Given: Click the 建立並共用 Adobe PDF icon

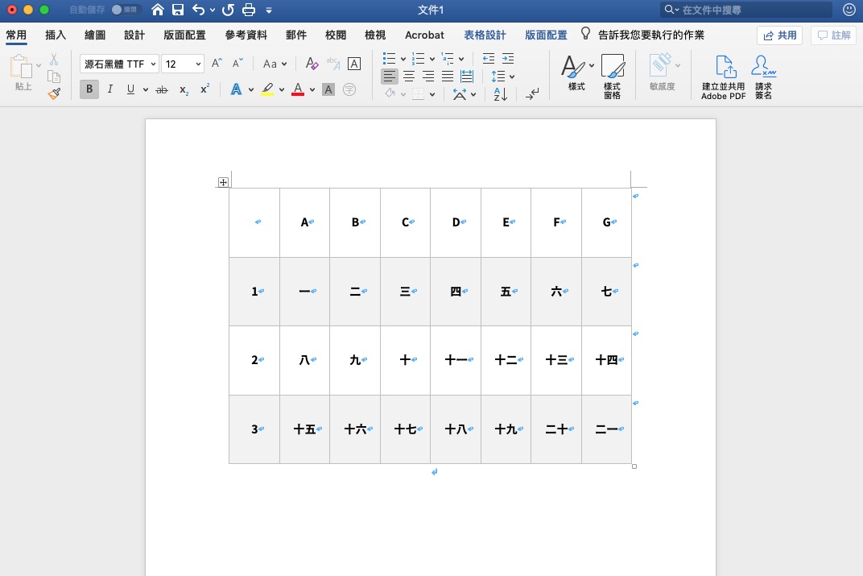Looking at the screenshot, I should pos(723,74).
